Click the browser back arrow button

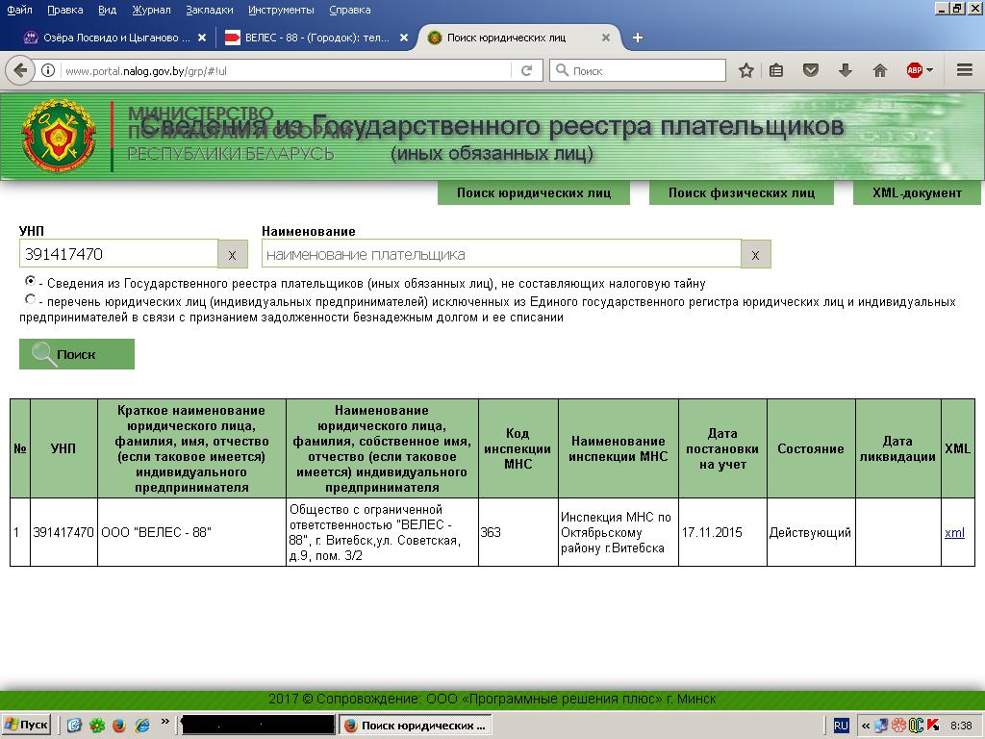tap(19, 70)
